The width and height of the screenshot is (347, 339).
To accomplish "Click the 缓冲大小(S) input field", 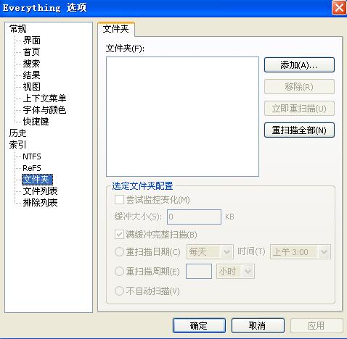I will click(194, 217).
